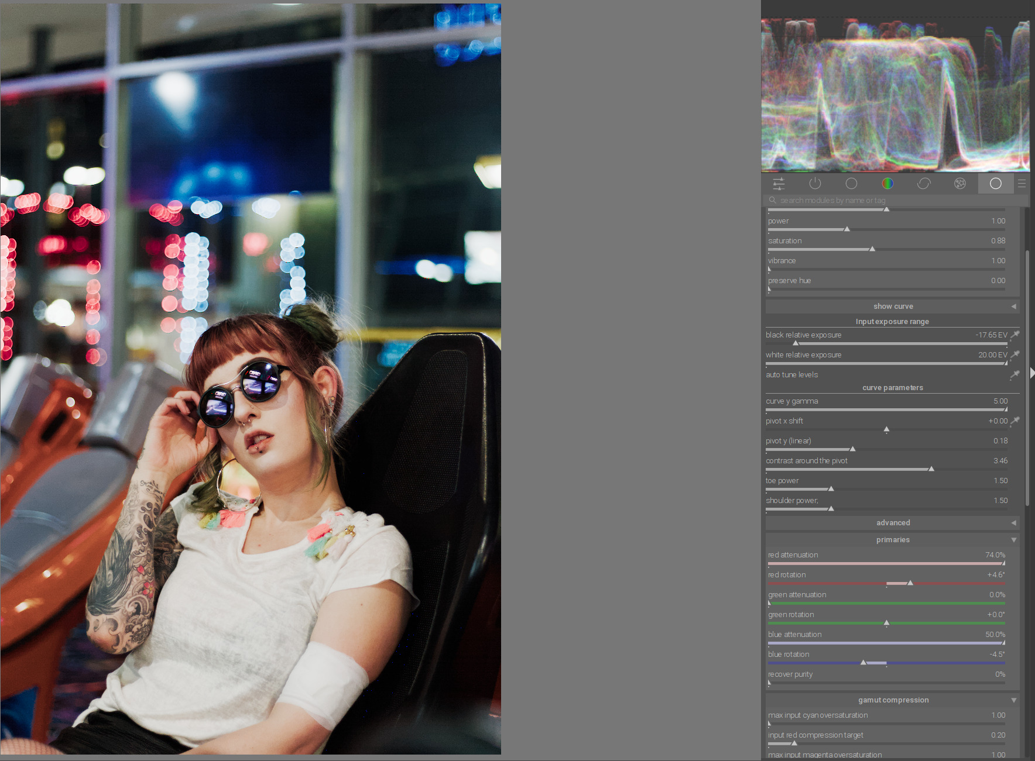Screen dimensions: 1035x761
Task: Select the base modules group circle tab
Action: (851, 184)
